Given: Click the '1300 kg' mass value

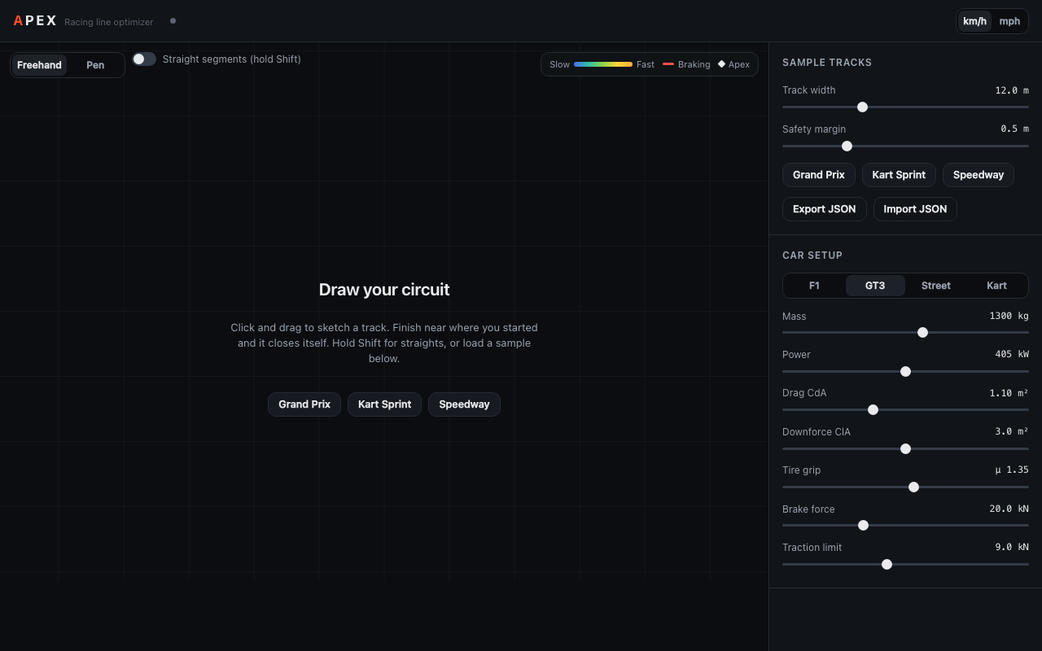Looking at the screenshot, I should (1009, 316).
